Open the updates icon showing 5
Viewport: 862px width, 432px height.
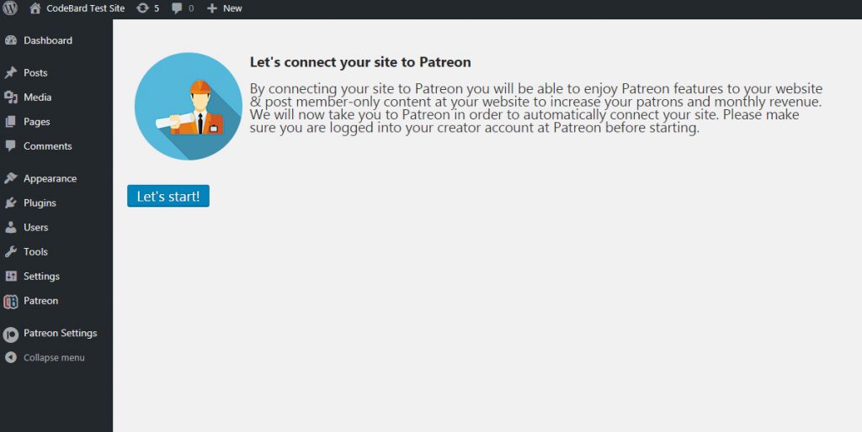pyautogui.click(x=142, y=8)
